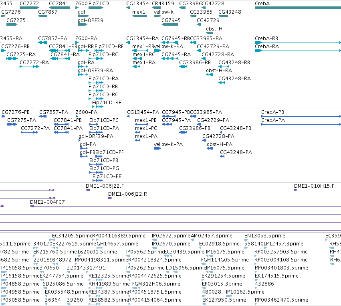This screenshot has width=341, height=306.
Task: Open the CG7857 gene label
Action: (x=48, y=12)
